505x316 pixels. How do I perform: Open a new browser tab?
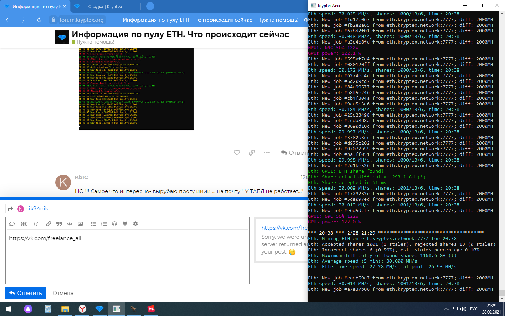[x=150, y=6]
